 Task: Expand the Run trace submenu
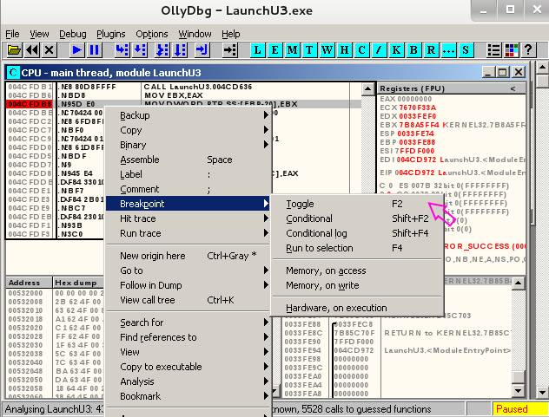(189, 233)
